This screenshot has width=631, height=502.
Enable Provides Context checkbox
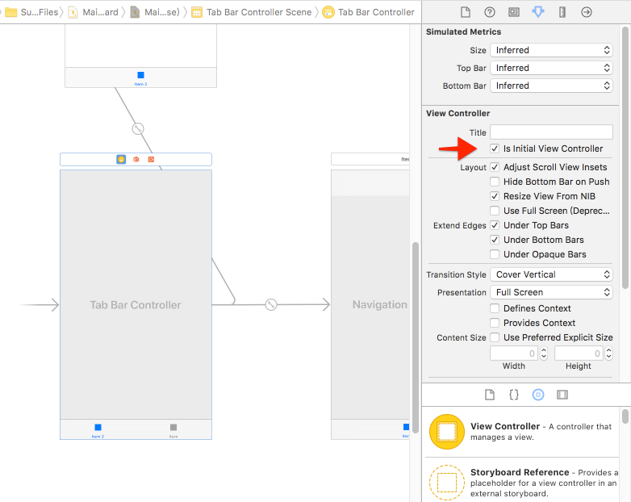click(495, 323)
